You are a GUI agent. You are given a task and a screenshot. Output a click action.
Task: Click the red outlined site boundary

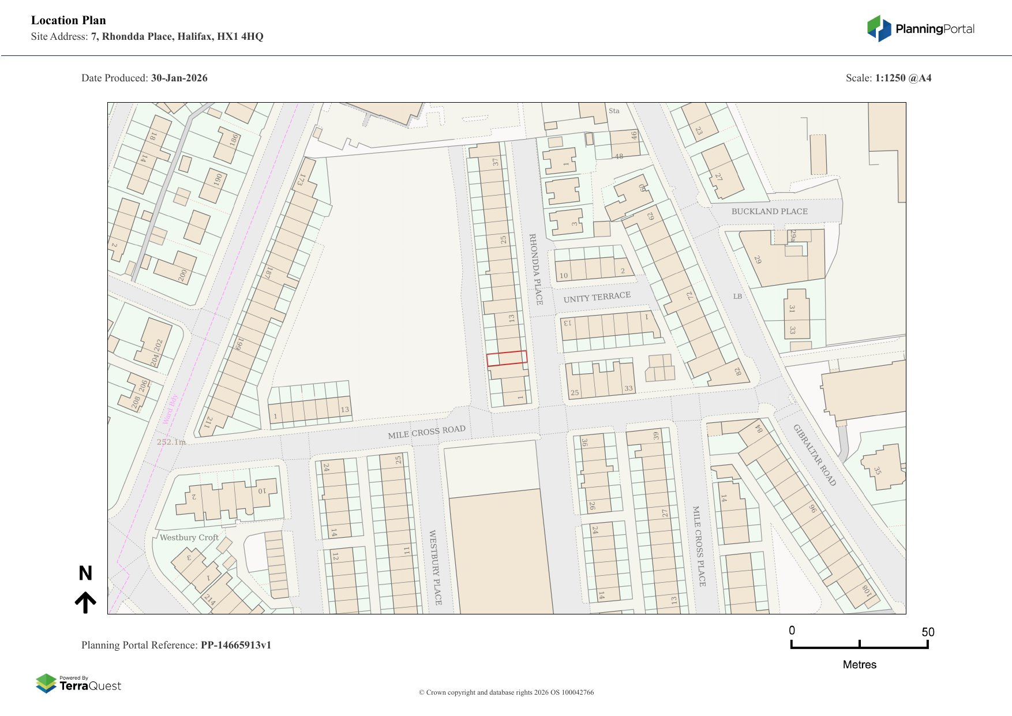(x=507, y=358)
